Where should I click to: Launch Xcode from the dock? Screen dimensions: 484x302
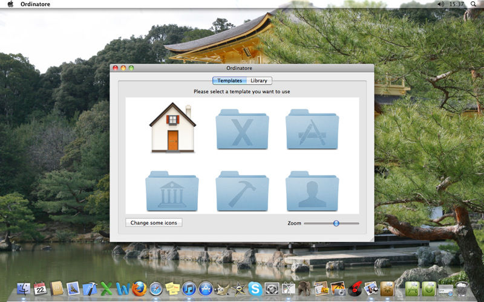[x=90, y=289]
